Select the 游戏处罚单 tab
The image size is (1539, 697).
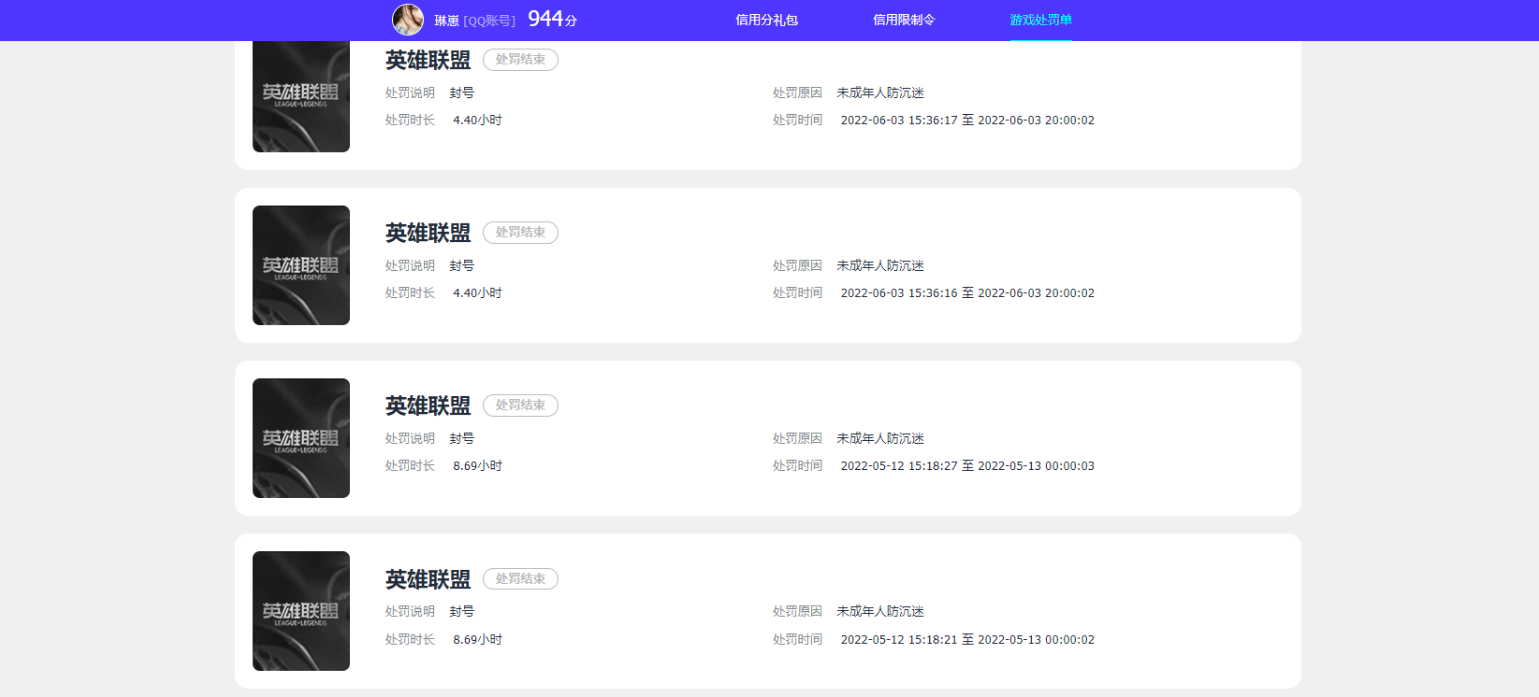click(x=1040, y=20)
